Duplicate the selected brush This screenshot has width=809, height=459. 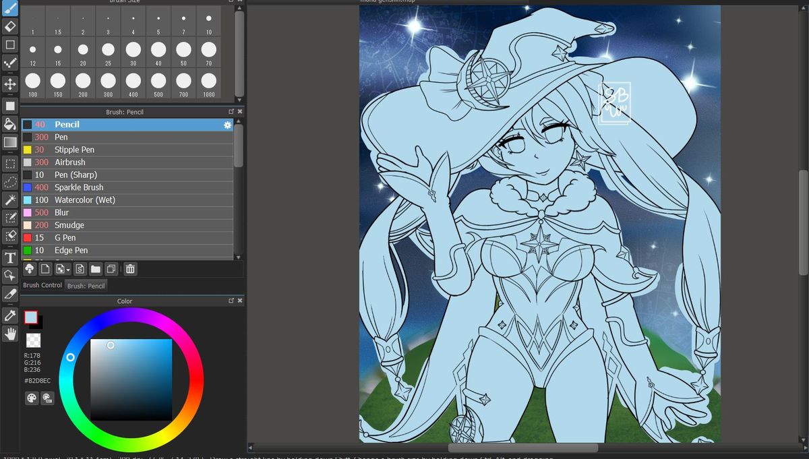coord(111,269)
